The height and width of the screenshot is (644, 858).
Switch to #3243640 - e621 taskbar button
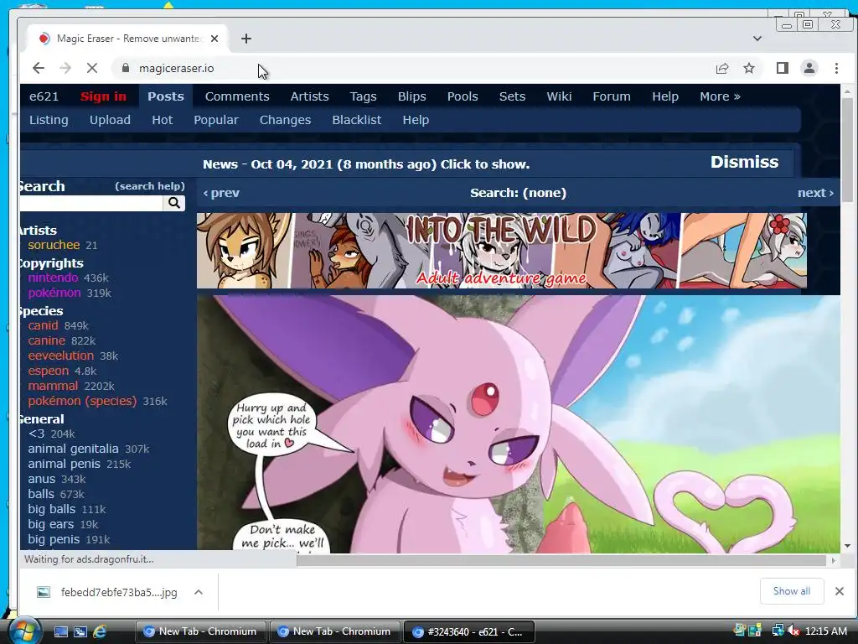(468, 631)
